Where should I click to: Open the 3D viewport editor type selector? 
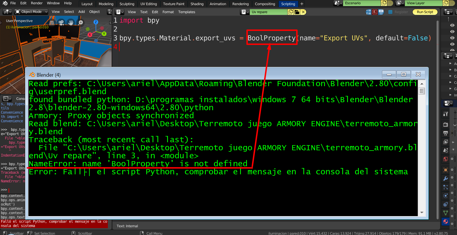[x=7, y=12]
